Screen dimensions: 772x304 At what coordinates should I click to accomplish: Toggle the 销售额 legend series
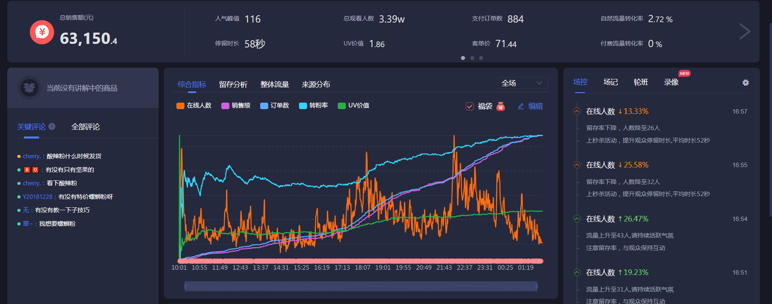(x=236, y=105)
